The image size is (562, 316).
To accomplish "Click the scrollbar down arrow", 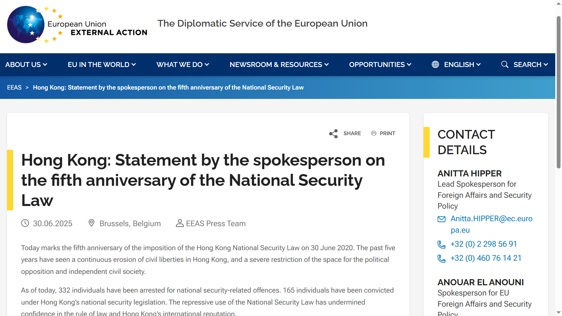I will click(558, 312).
